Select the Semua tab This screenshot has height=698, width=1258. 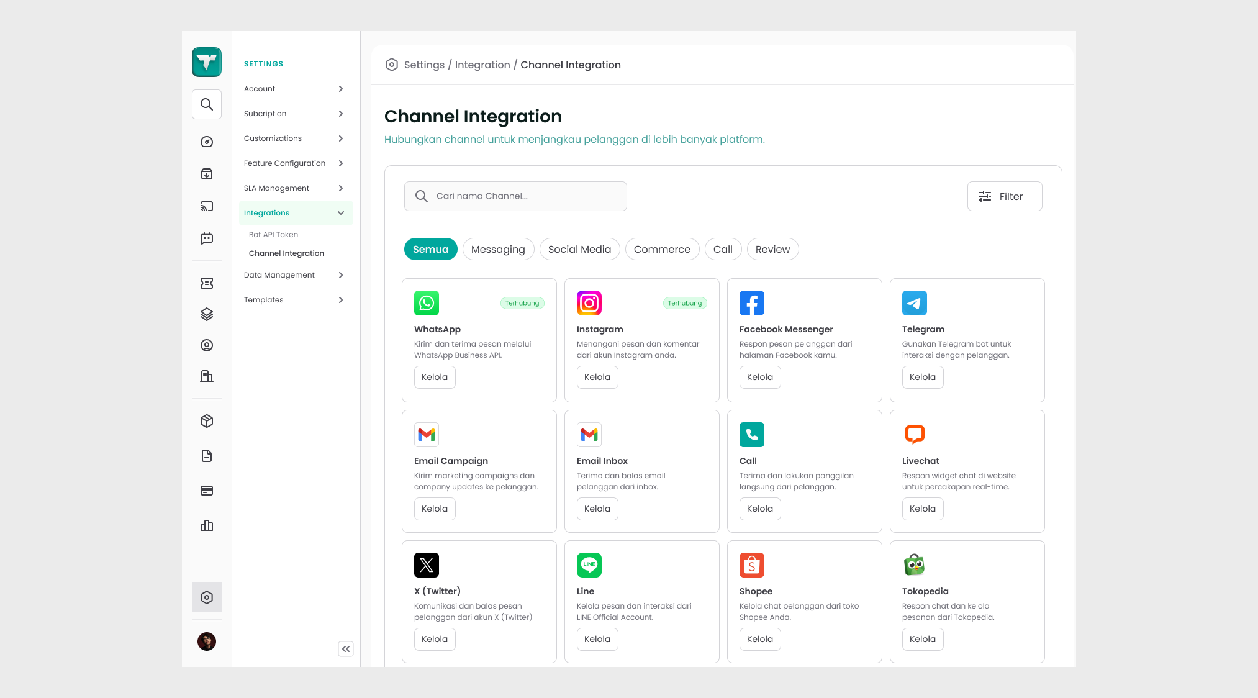(430, 249)
